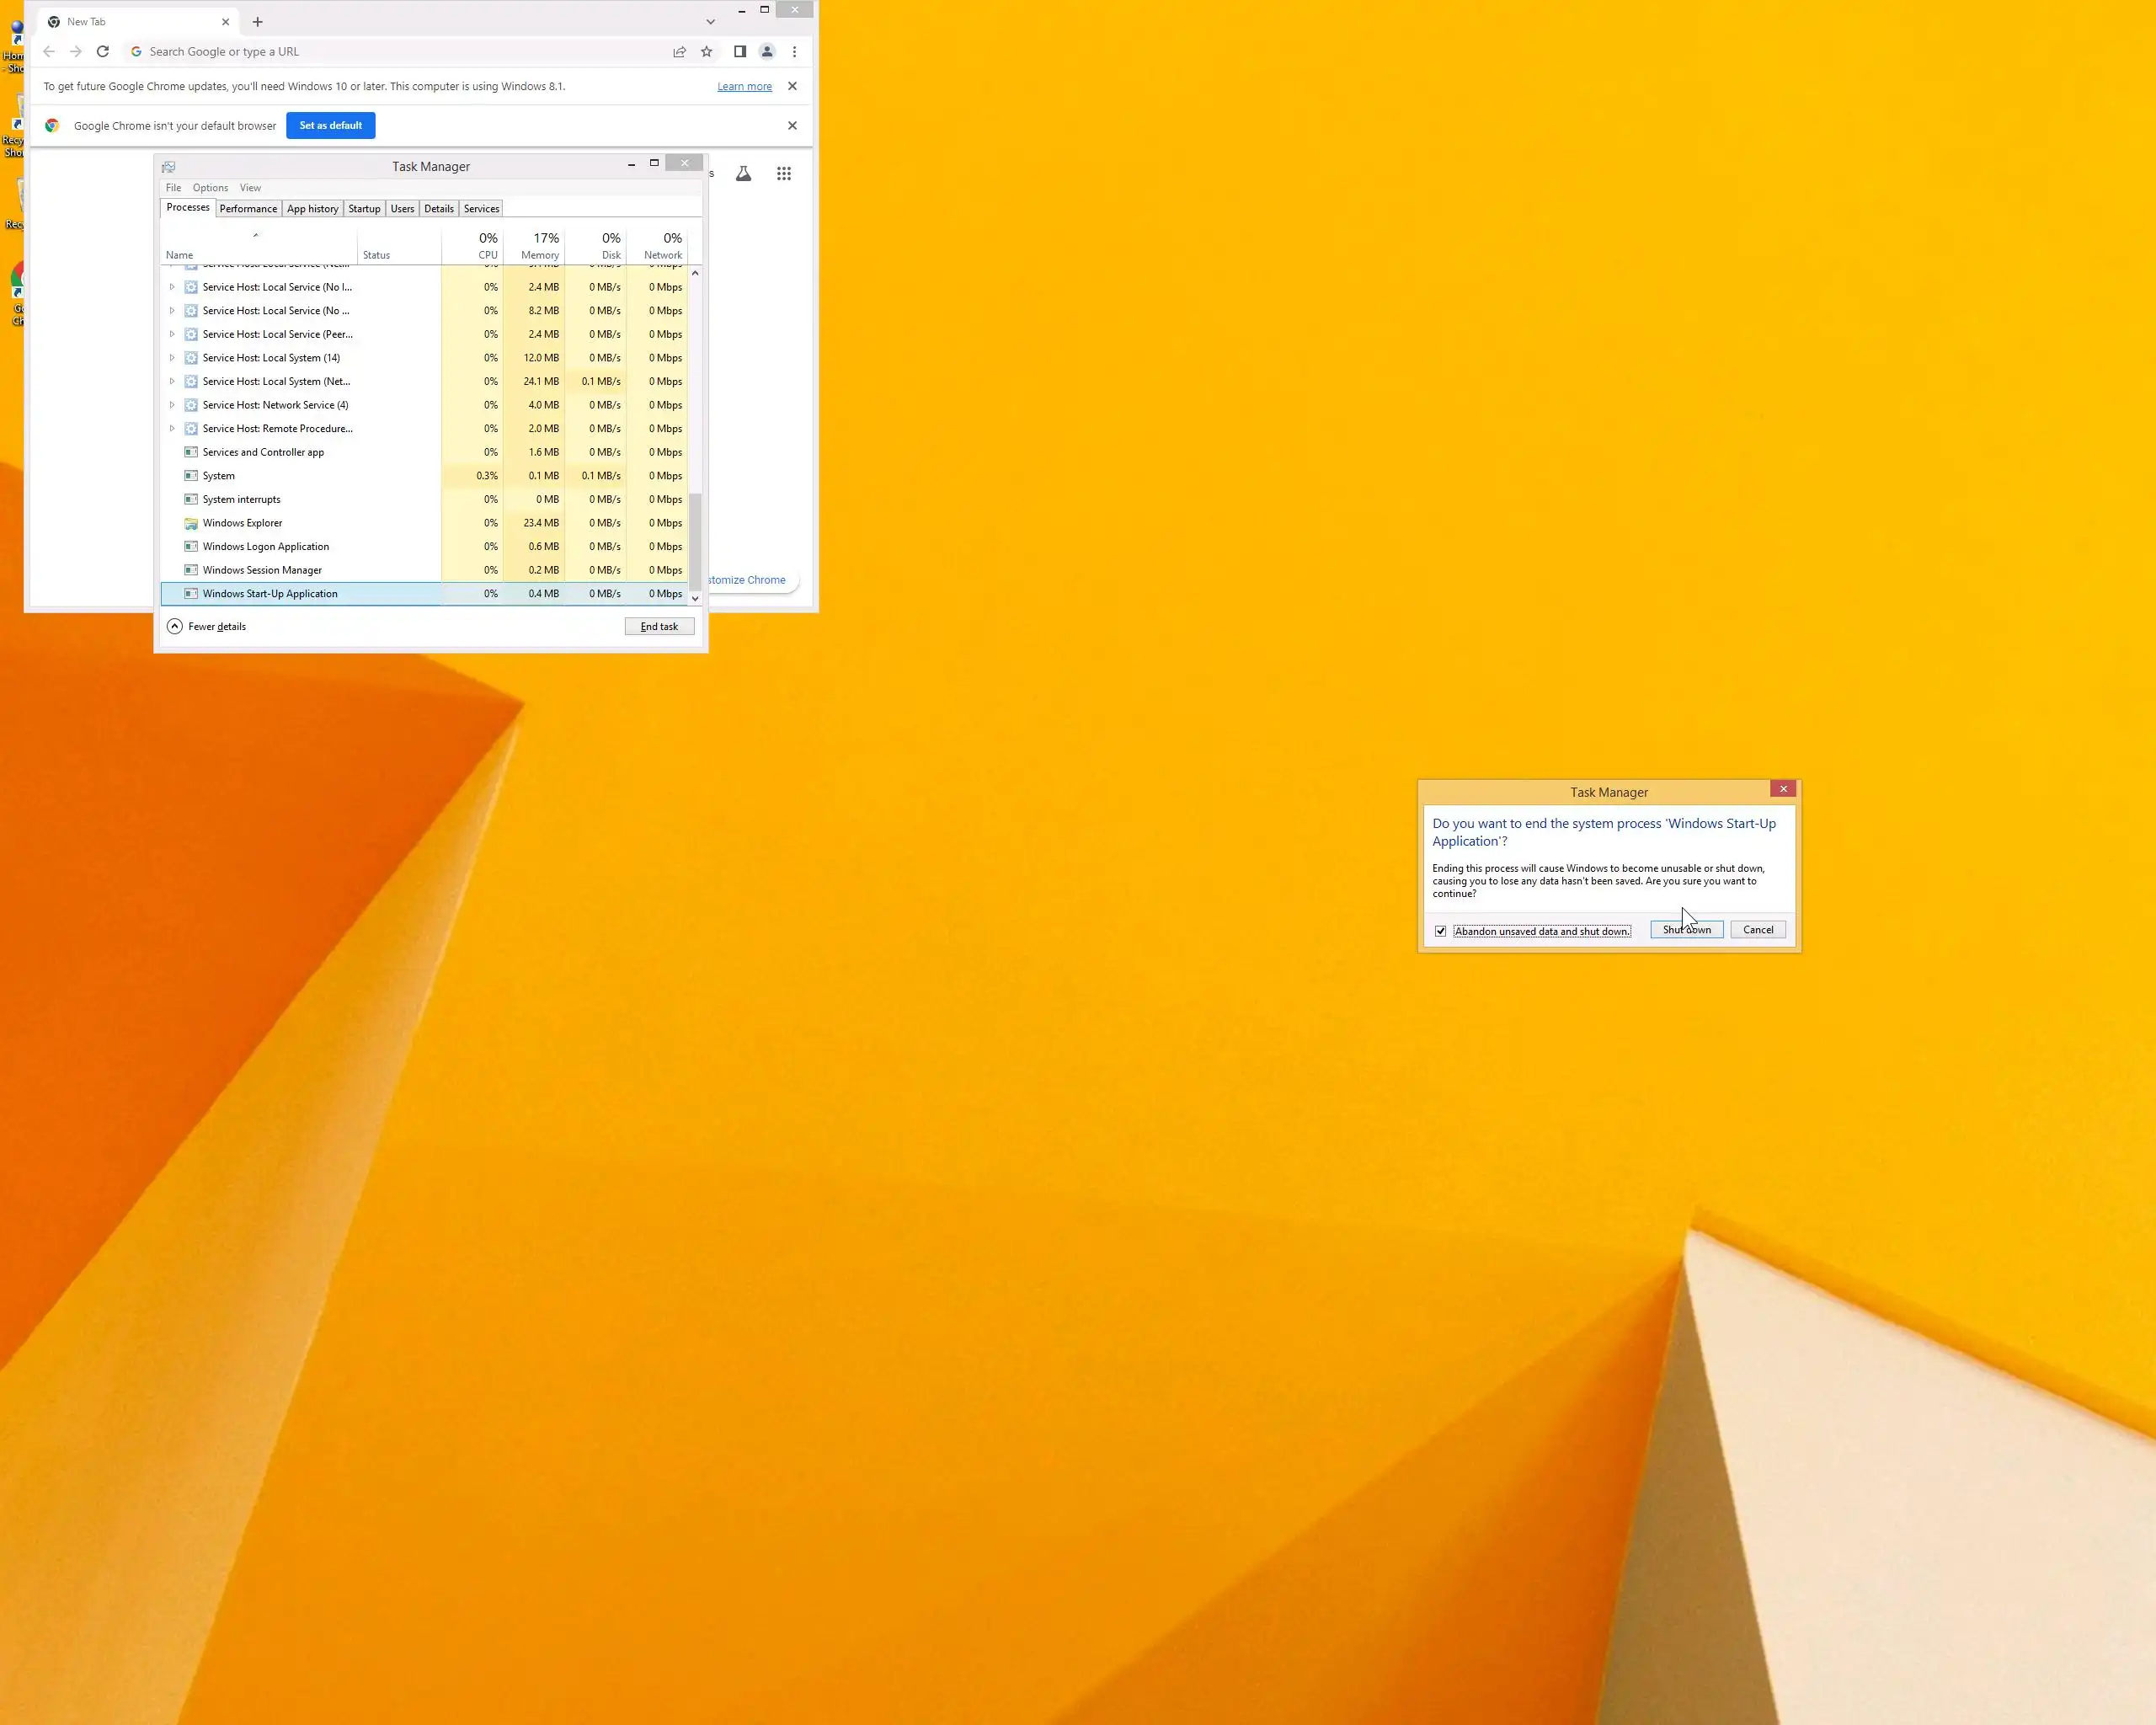Open the Learn more link
Image resolution: width=2156 pixels, height=1725 pixels.
744,86
